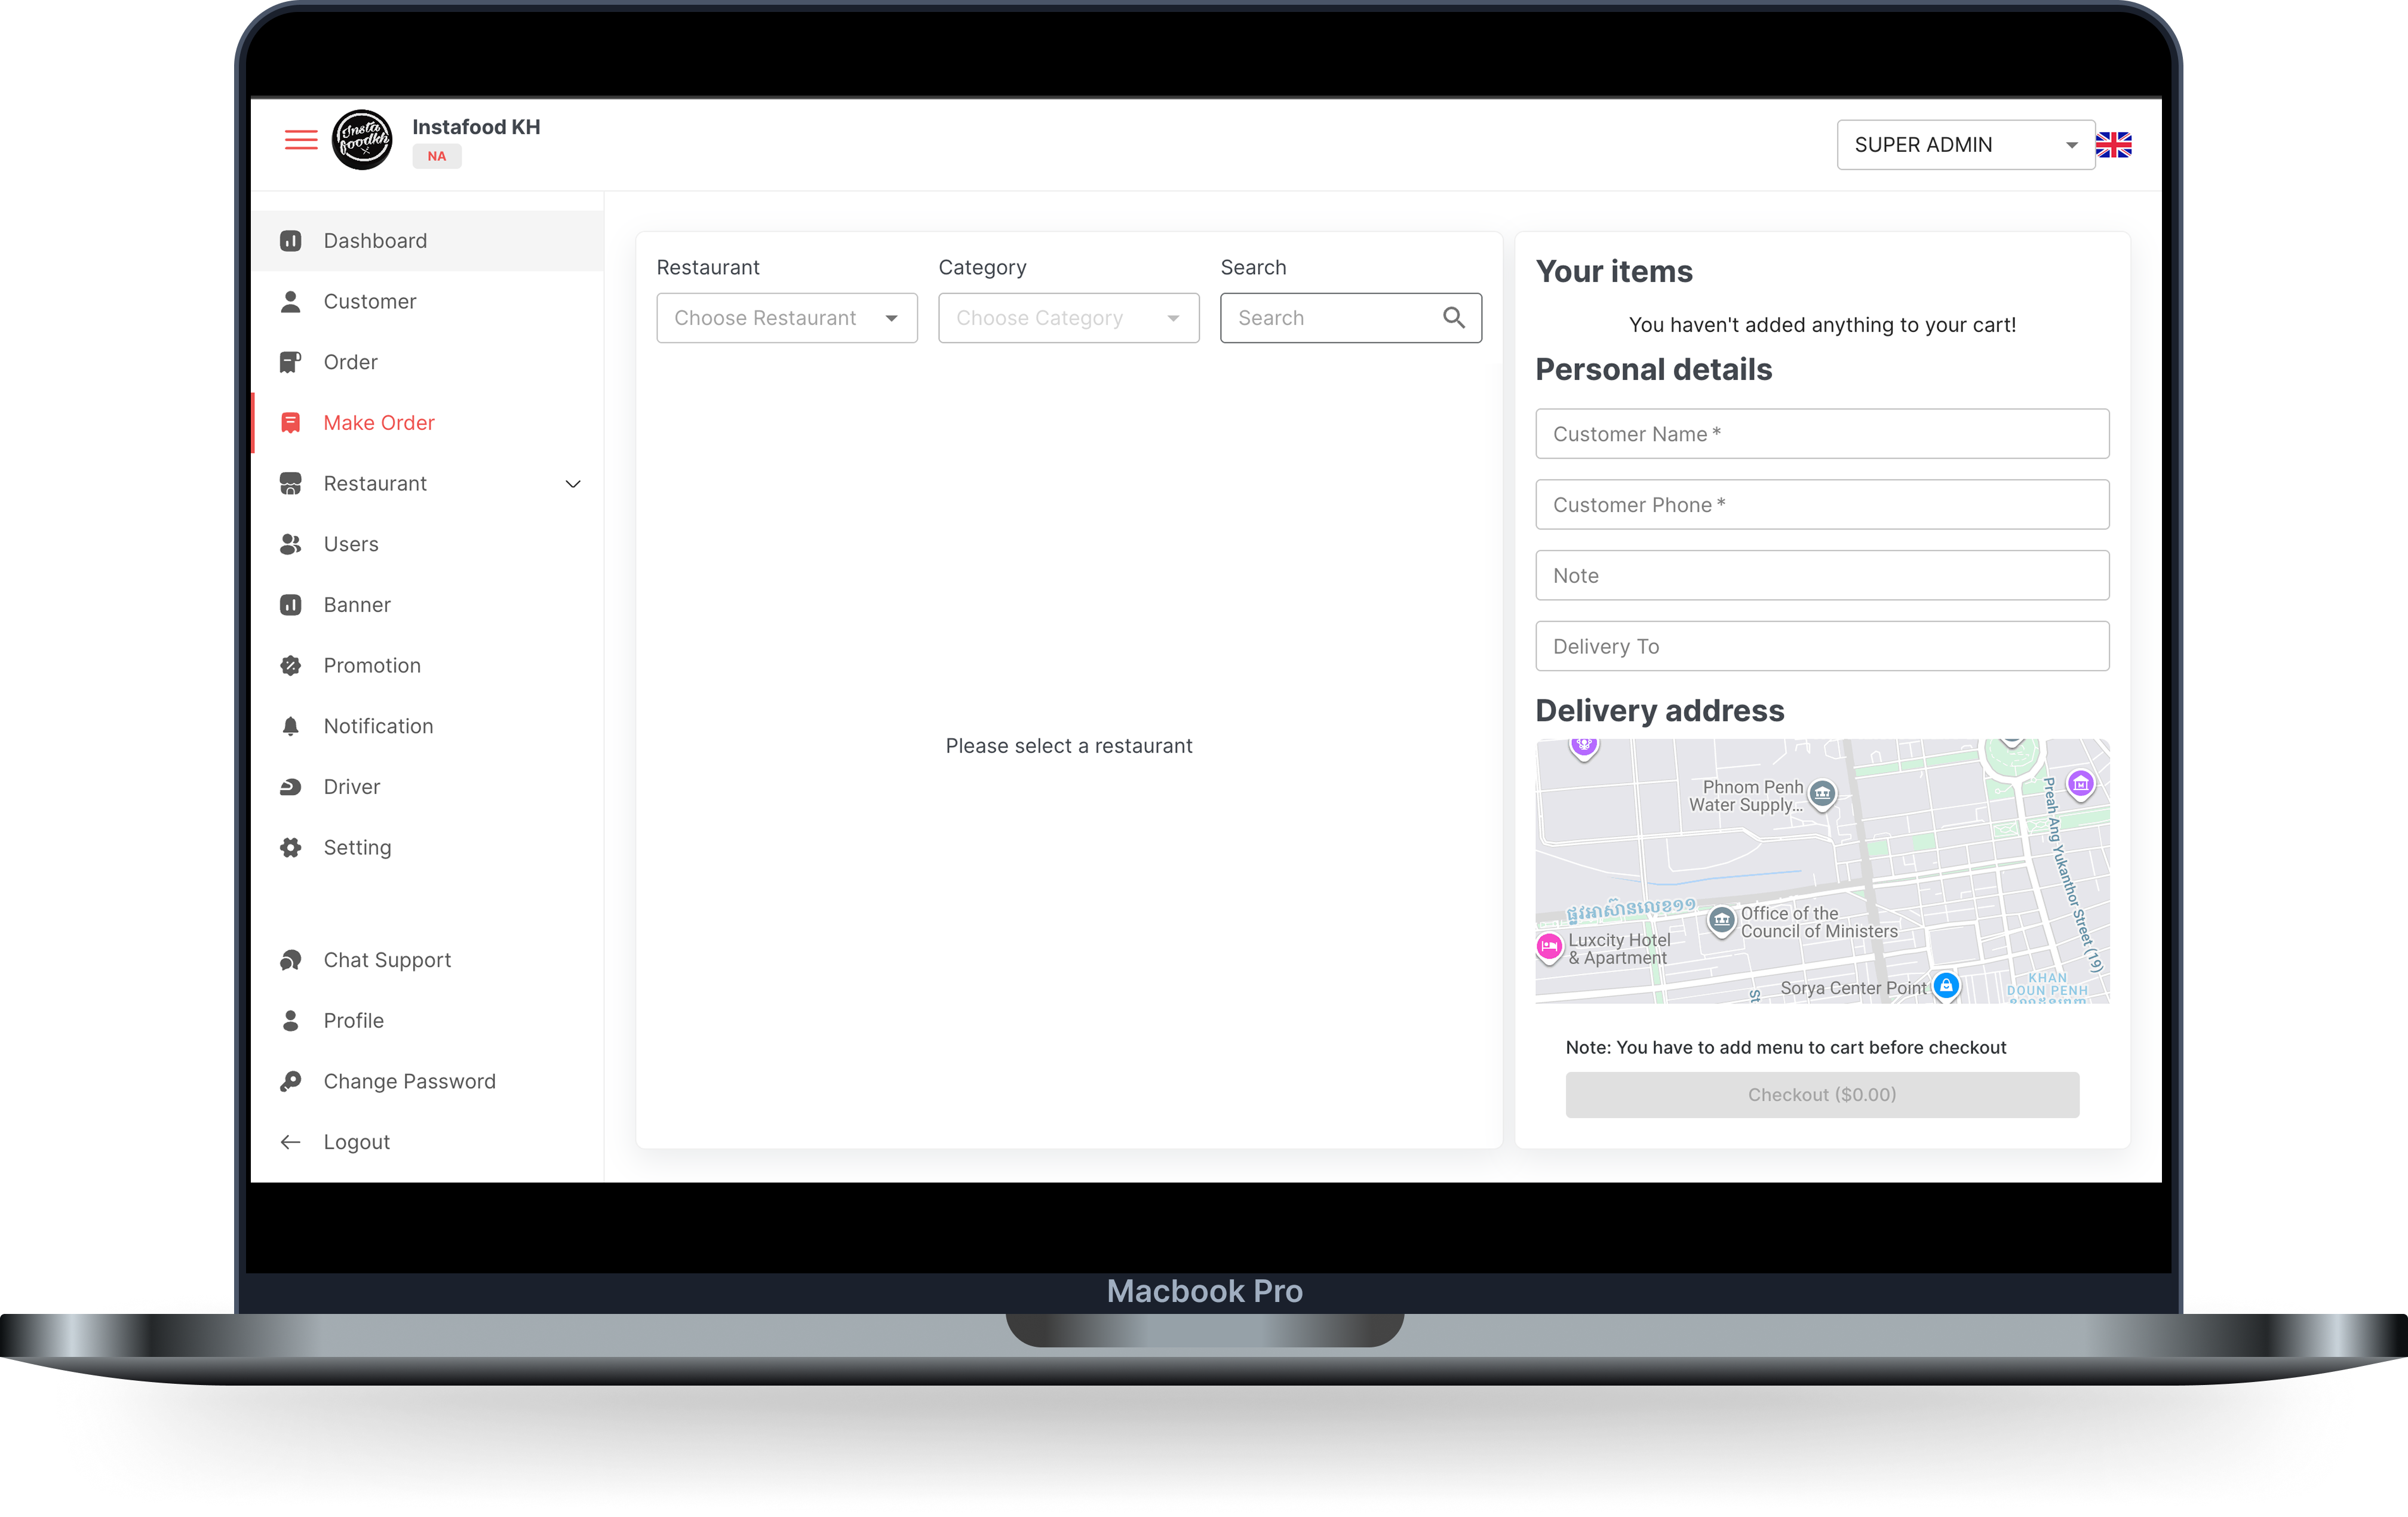The height and width of the screenshot is (1517, 2408).
Task: Click the Notification bell icon
Action: 291,726
